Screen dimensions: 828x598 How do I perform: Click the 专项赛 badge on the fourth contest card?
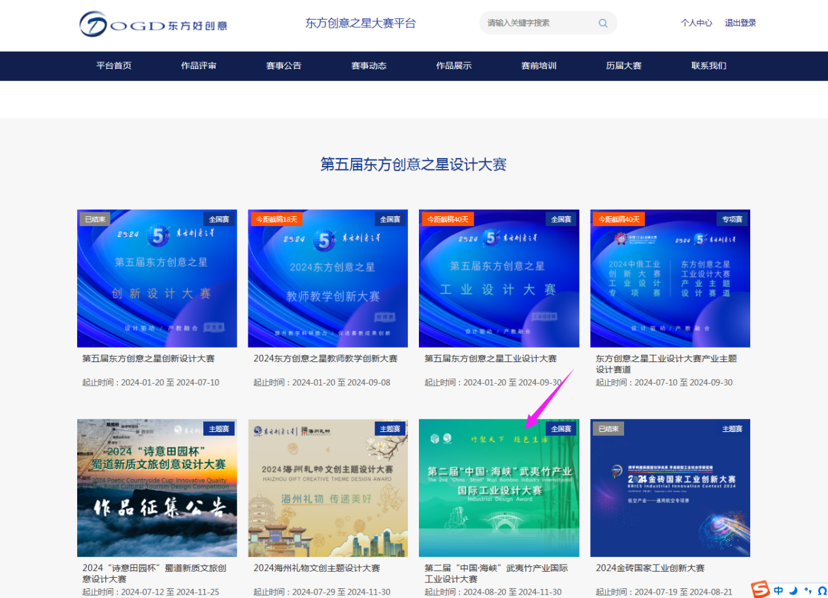click(x=732, y=219)
